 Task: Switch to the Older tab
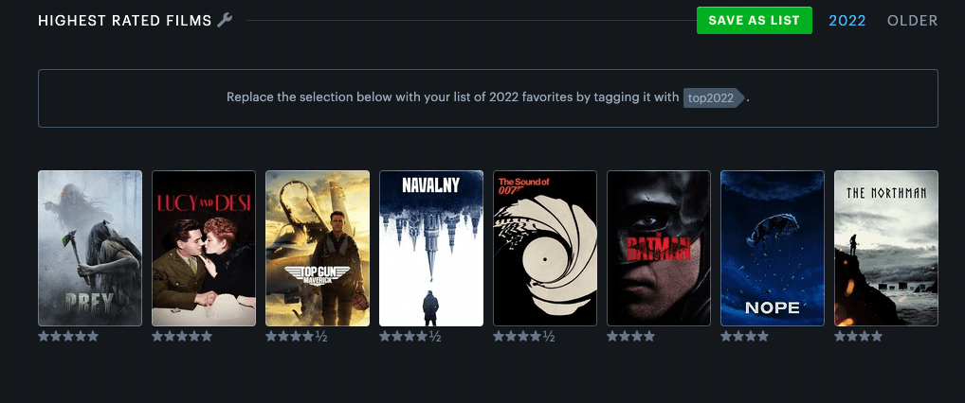(x=912, y=20)
